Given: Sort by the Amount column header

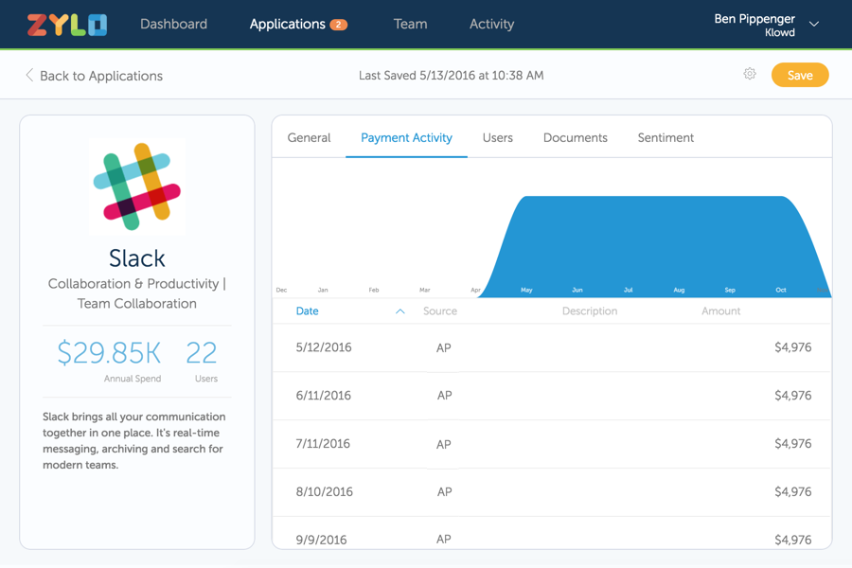Looking at the screenshot, I should (x=720, y=311).
